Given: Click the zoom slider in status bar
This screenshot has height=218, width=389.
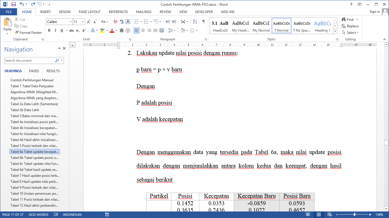Looking at the screenshot, I should (x=354, y=215).
